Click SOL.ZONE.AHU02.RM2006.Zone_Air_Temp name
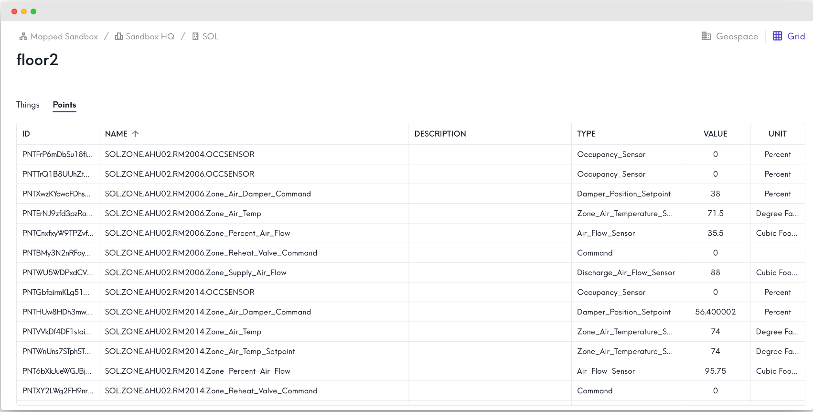 click(x=183, y=213)
